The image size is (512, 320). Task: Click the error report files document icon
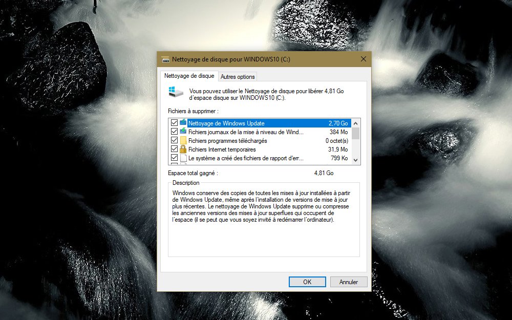183,158
